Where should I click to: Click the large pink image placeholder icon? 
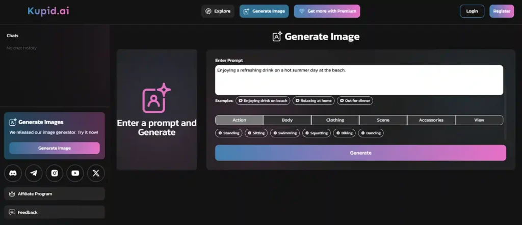(156, 98)
